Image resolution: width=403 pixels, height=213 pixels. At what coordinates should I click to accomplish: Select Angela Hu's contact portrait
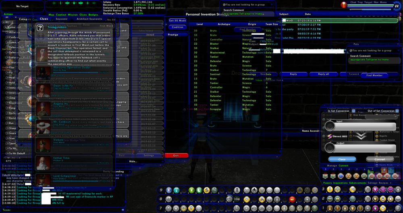coord(43,108)
